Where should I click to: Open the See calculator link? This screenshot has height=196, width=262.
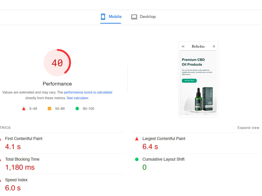(x=78, y=98)
